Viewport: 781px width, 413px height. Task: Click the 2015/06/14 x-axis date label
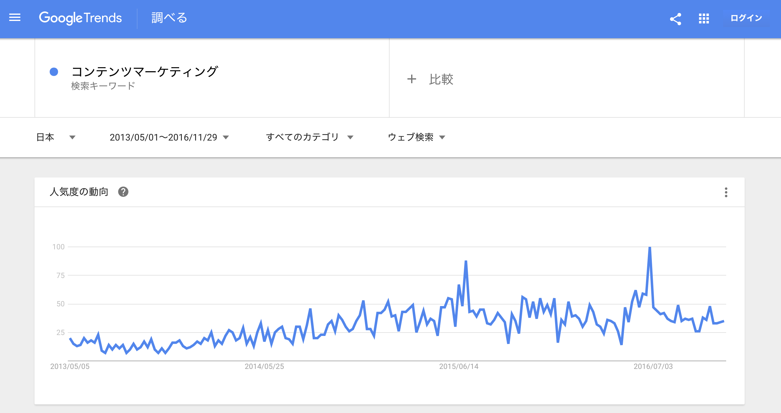point(459,366)
